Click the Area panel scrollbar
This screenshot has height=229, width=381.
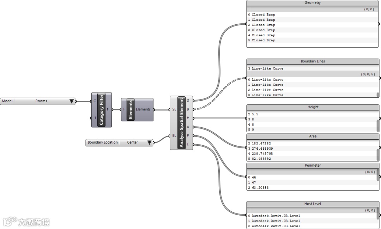point(378,155)
